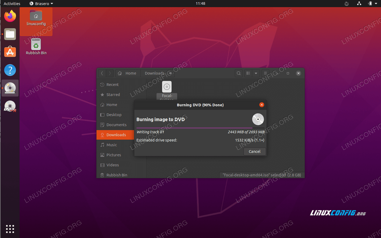
Task: Select Downloads in the sidebar
Action: [x=116, y=135]
